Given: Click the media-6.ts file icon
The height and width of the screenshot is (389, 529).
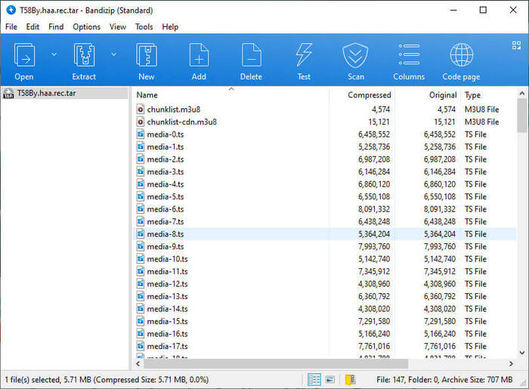Looking at the screenshot, I should coord(141,209).
